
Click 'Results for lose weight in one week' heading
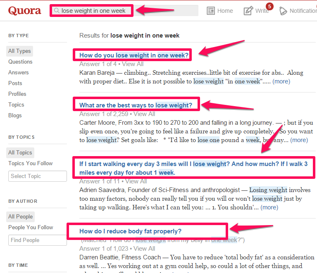click(x=129, y=36)
